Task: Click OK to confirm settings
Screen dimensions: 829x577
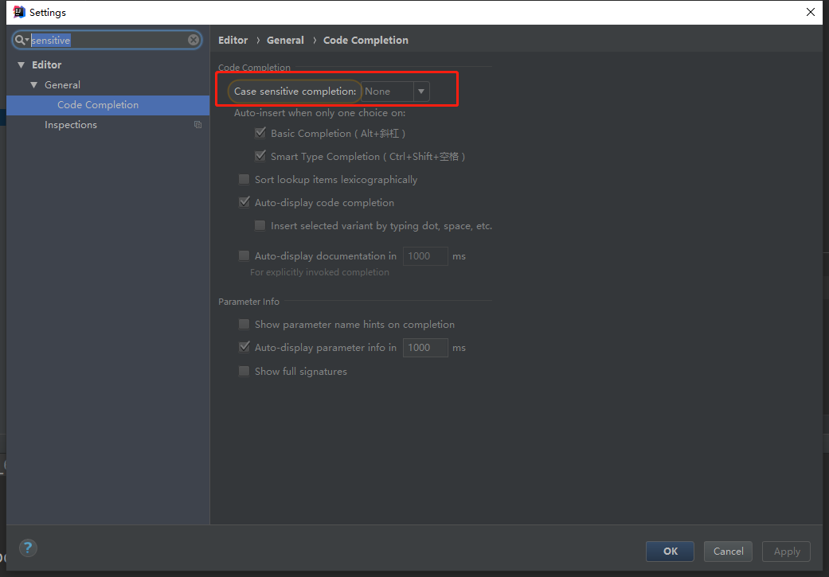Action: [x=670, y=551]
